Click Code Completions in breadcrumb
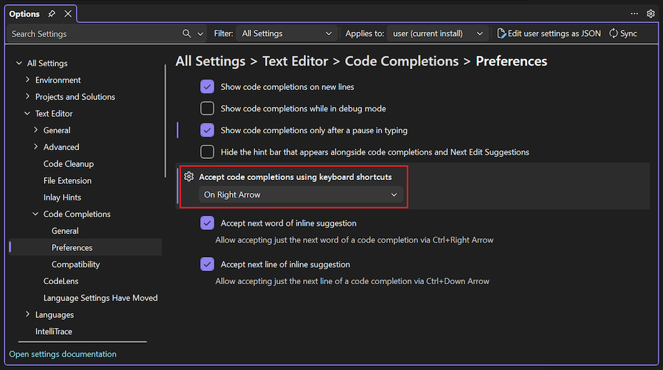The image size is (663, 370). 402,61
